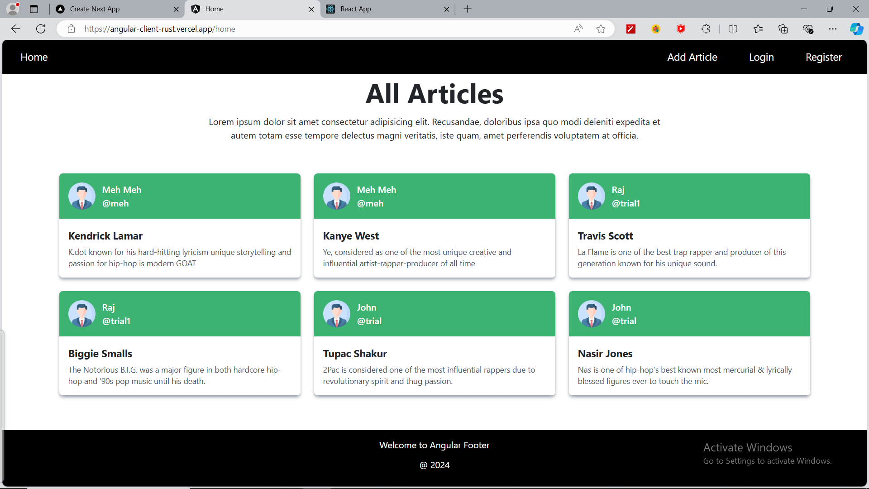Click the Home navbar link
This screenshot has width=869, height=489.
pyautogui.click(x=34, y=57)
